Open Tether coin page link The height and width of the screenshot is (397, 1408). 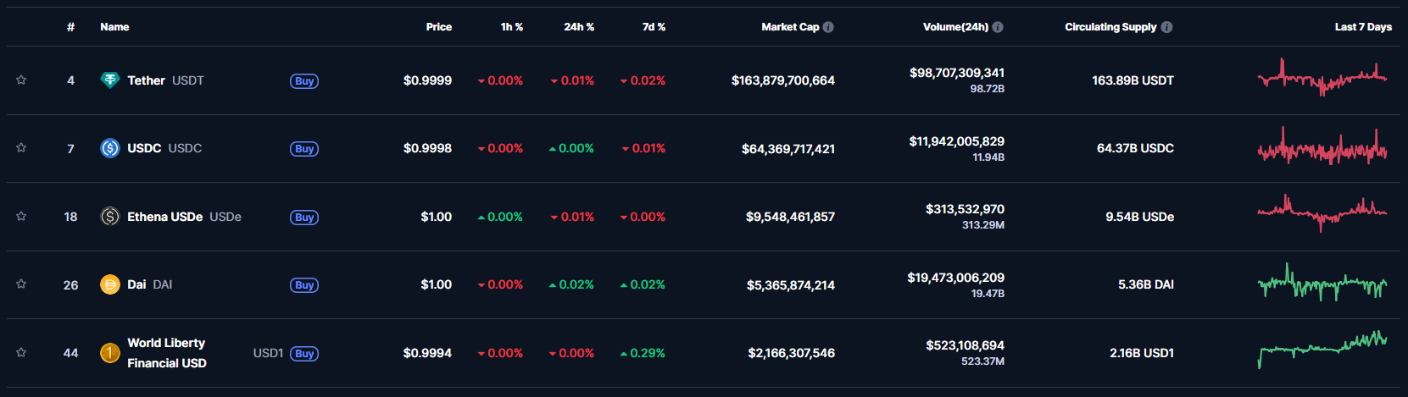pos(146,80)
